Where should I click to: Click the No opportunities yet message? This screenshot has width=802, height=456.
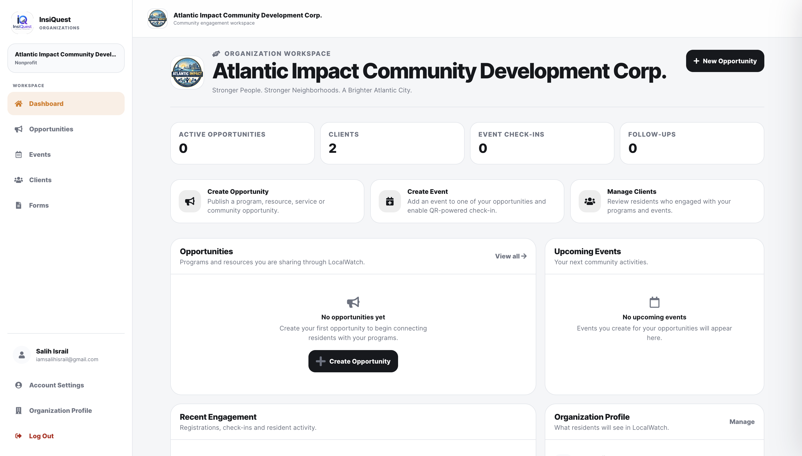pos(353,317)
